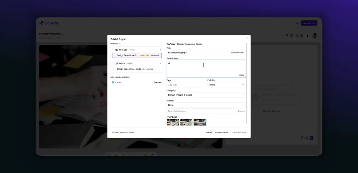Image resolution: width=358 pixels, height=173 pixels.
Task: Click the share icon in background toolbar
Action: click(297, 35)
